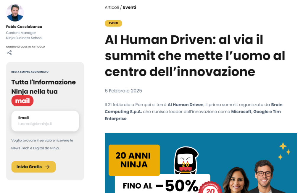This screenshot has height=193, width=303.
Task: Click the article headline title
Action: [195, 56]
